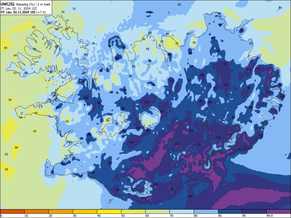Screen dimensions: 291x218
Task: Click the legend tick label 0
Action: click(x=1, y=216)
